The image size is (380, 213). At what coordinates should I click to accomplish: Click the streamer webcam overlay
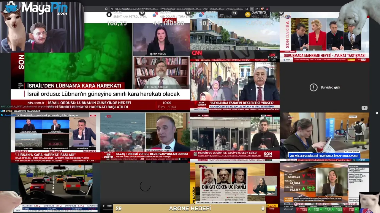42,27
